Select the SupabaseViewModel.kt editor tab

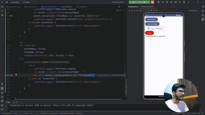point(49,7)
